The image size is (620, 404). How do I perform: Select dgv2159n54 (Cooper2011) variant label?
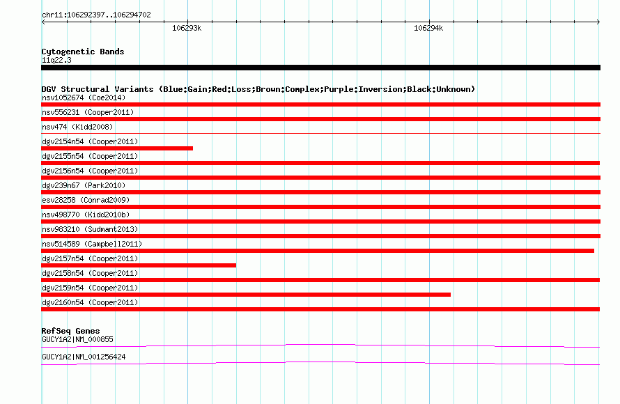tap(90, 288)
